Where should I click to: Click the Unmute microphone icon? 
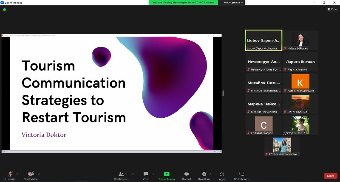[10, 174]
